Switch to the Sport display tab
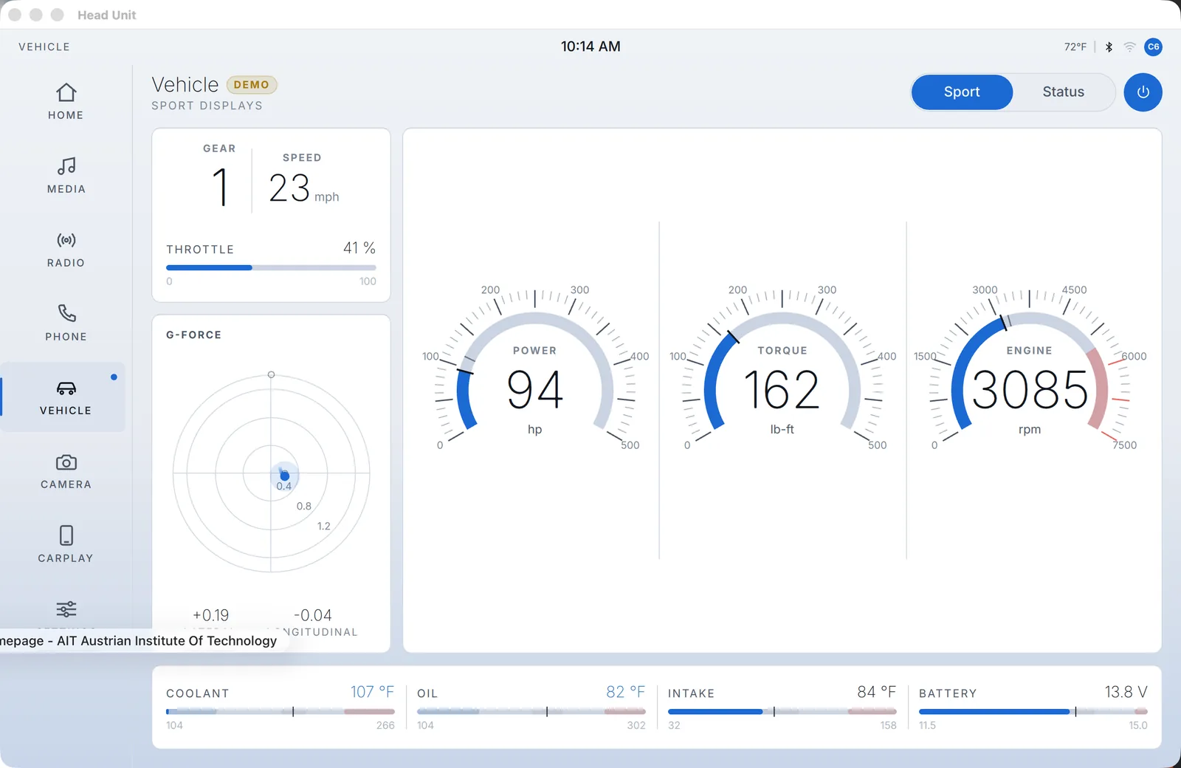 click(962, 92)
